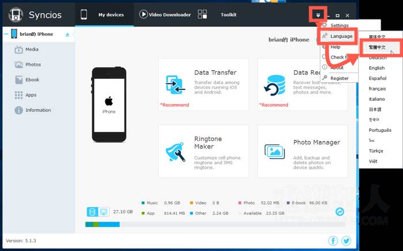The height and width of the screenshot is (251, 403).
Task: Click the Media TV icon
Action: 18,50
